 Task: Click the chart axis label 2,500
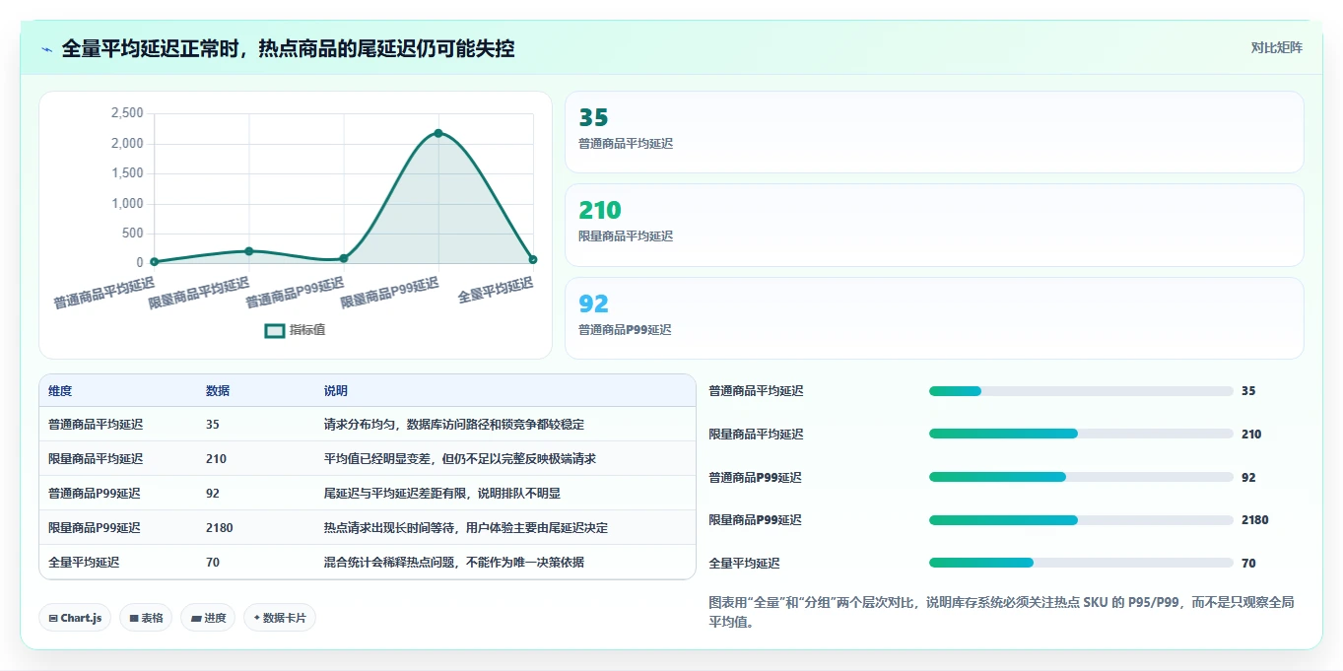pos(127,113)
